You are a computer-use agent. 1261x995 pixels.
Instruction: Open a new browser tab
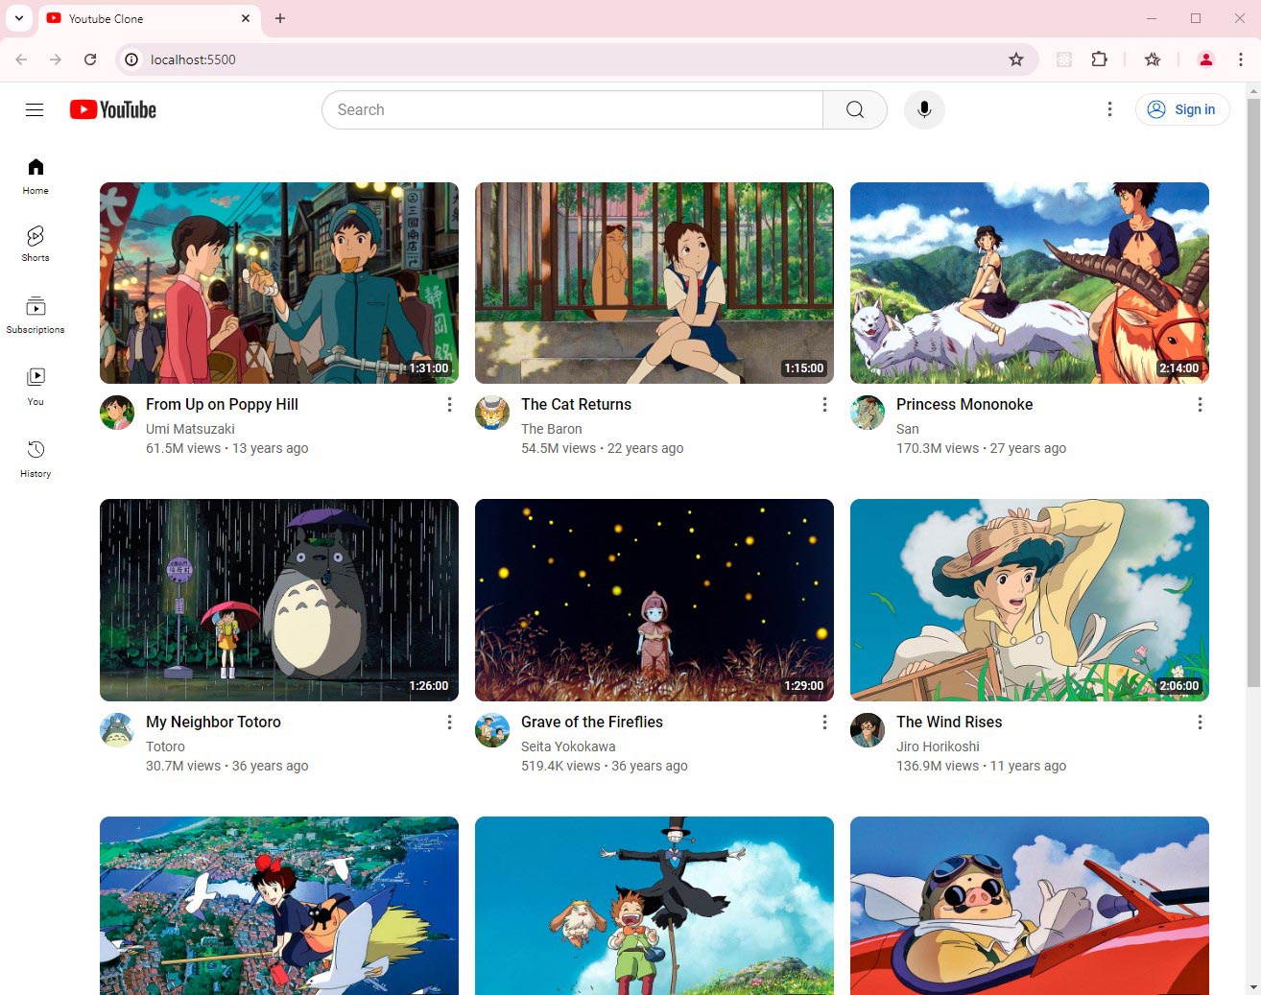click(280, 18)
